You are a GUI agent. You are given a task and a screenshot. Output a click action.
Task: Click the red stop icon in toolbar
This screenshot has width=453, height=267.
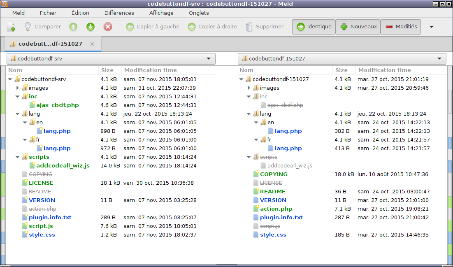[108, 27]
